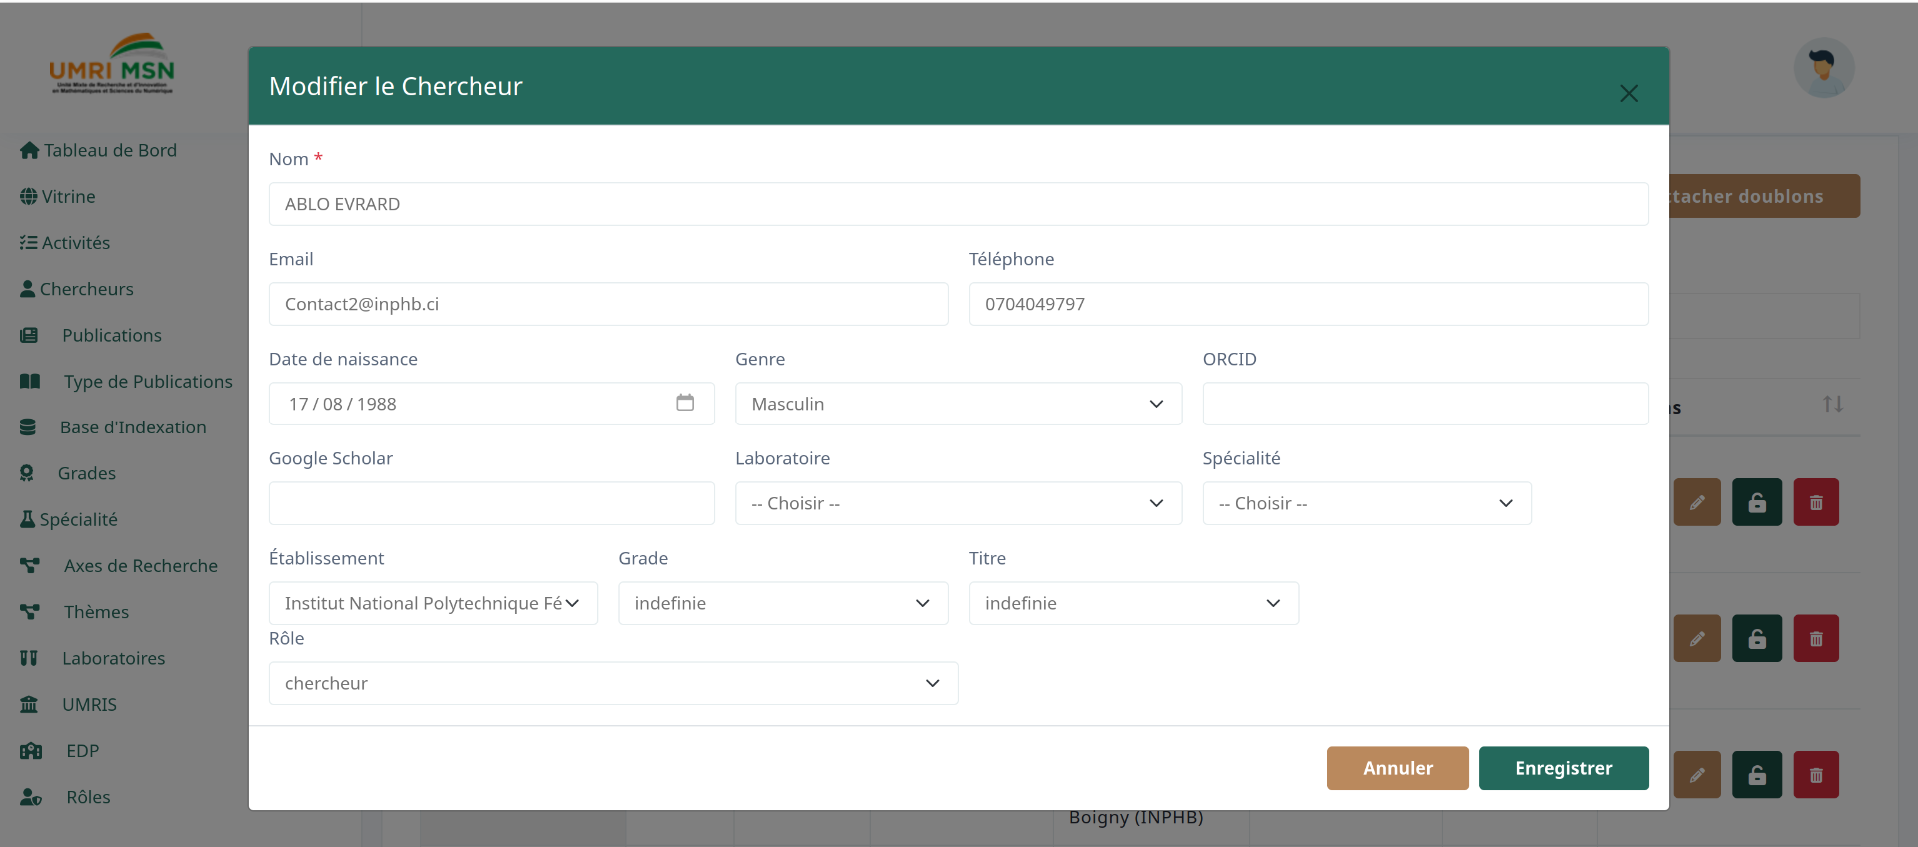Click the first row's pencil edit icon
The image size is (1918, 847).
[x=1697, y=502]
